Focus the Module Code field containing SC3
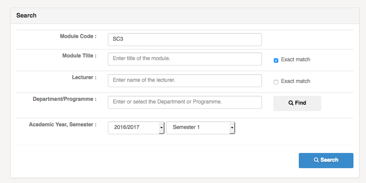The image size is (366, 183). (185, 40)
